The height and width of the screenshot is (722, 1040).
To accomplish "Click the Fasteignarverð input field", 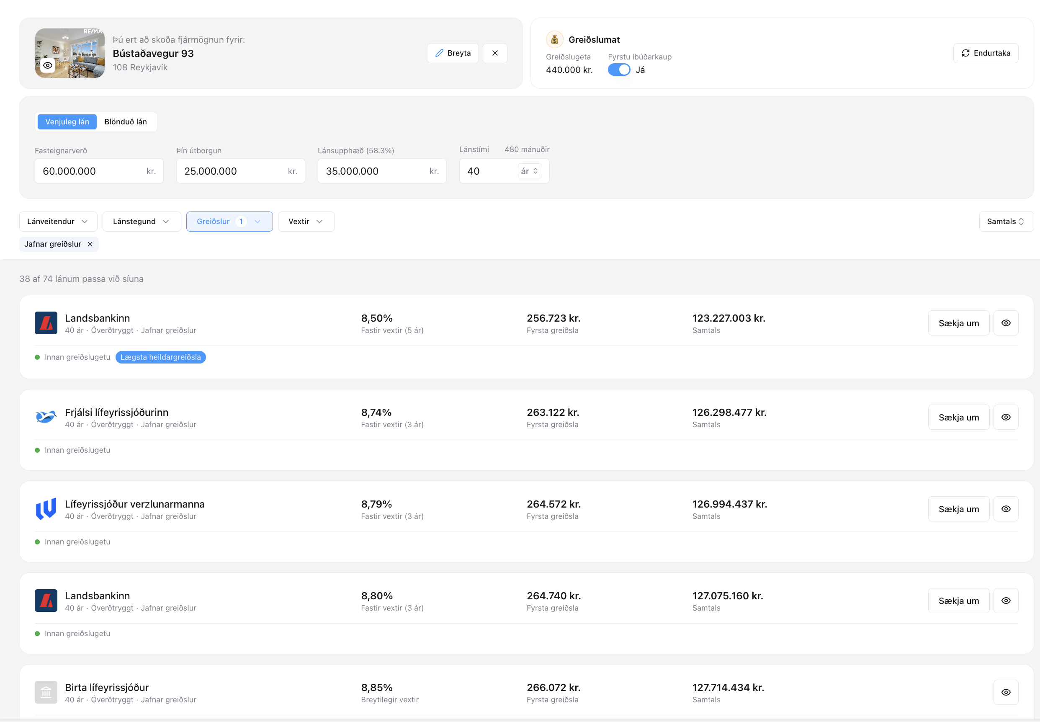I will [x=99, y=171].
